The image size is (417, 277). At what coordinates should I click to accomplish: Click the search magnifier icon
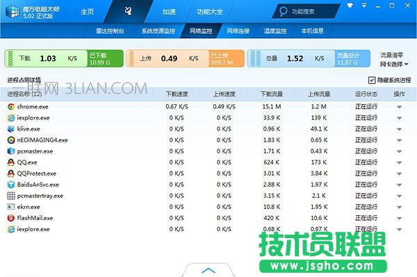[x=284, y=11]
